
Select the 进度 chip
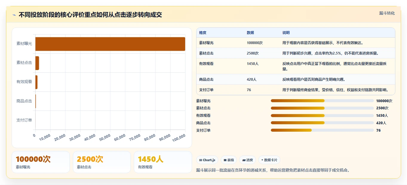click(248, 160)
